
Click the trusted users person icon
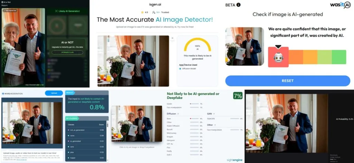[x=154, y=12]
